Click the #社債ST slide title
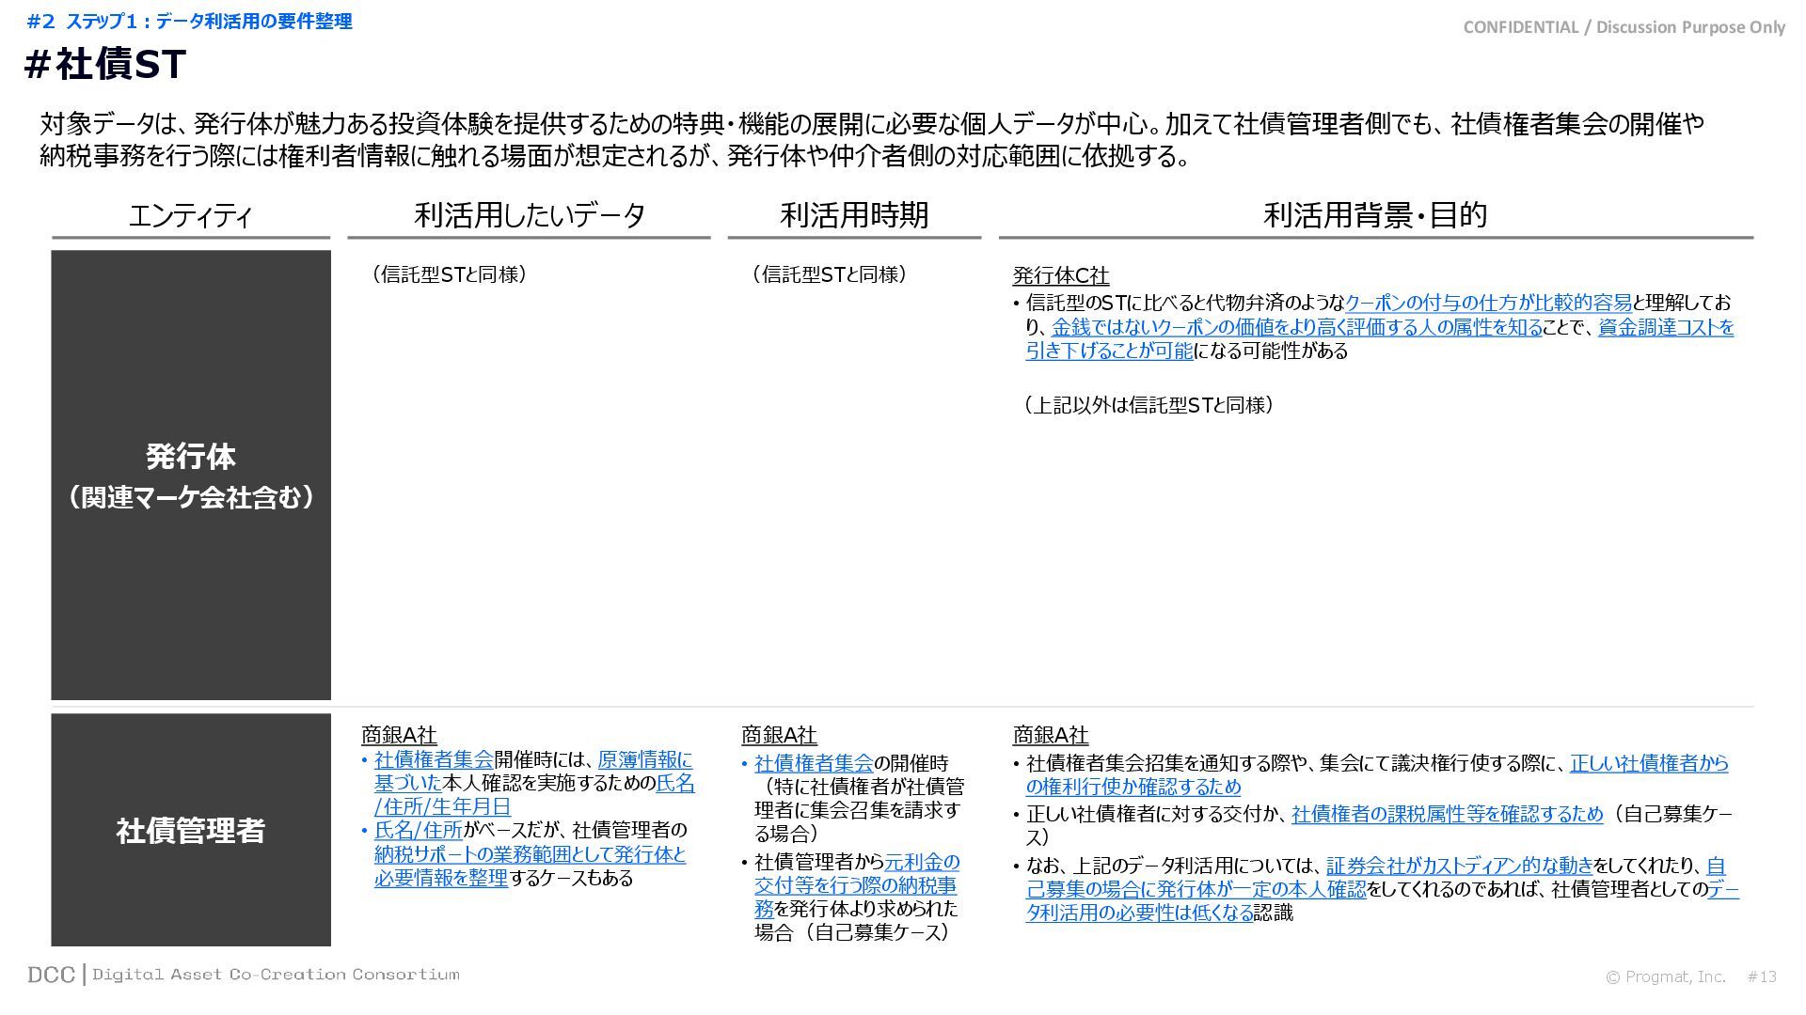Viewport: 1806px width, 1015px height. [105, 65]
